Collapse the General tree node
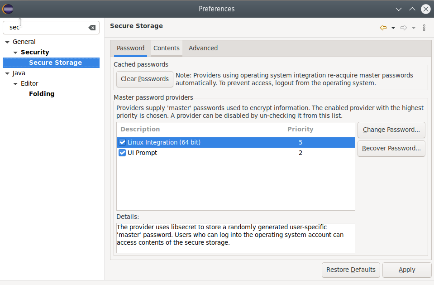This screenshot has height=285, width=434. [7, 41]
